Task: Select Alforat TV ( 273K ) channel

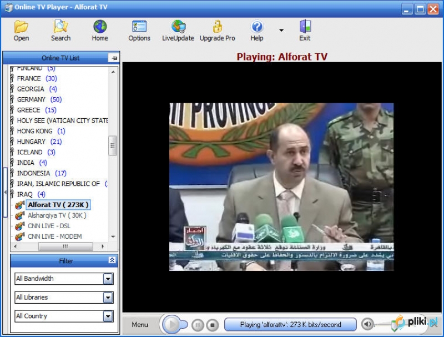Action: tap(58, 205)
